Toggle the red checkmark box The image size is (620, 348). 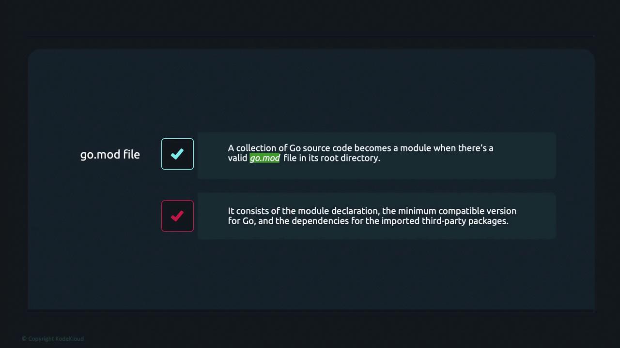tap(177, 216)
